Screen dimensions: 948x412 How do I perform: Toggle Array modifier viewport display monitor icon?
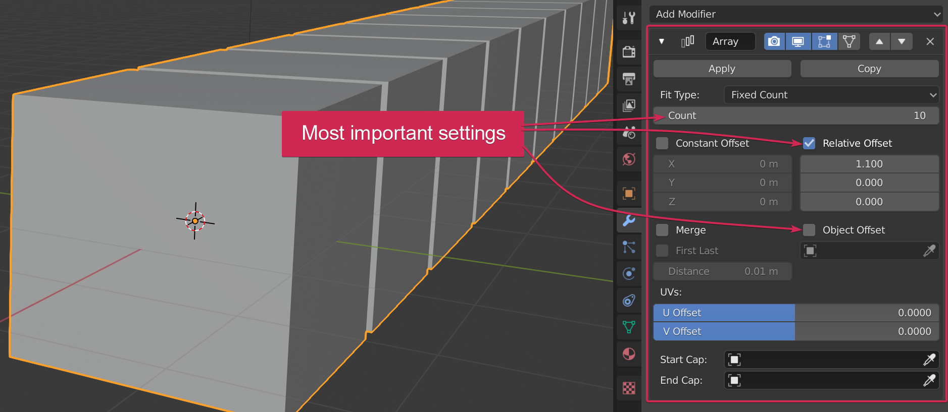798,41
